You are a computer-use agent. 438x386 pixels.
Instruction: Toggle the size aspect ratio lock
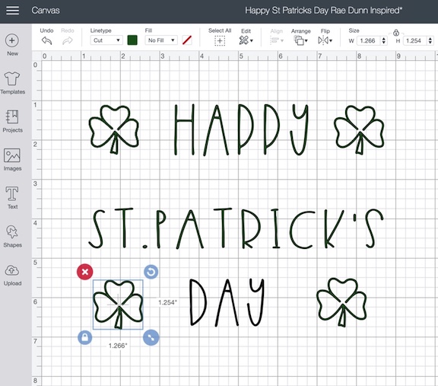[x=396, y=33]
